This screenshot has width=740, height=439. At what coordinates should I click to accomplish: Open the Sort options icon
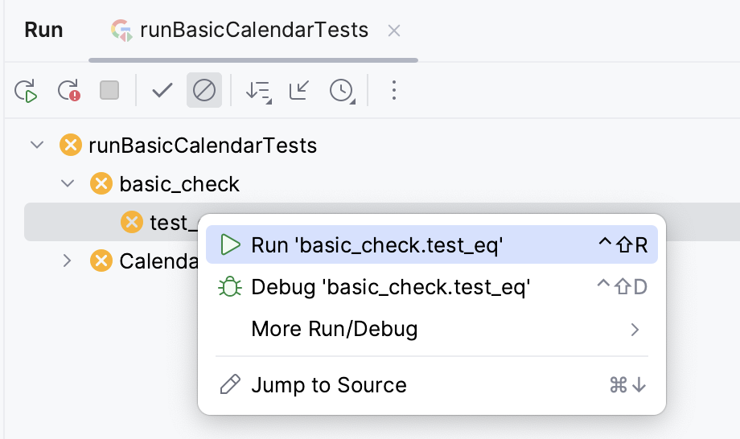(x=258, y=90)
